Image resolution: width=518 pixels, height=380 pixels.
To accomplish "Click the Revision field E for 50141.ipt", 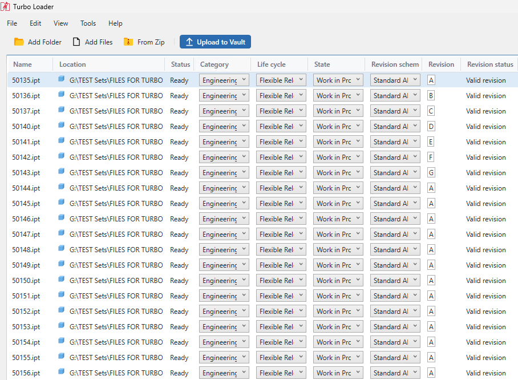I will coord(431,142).
